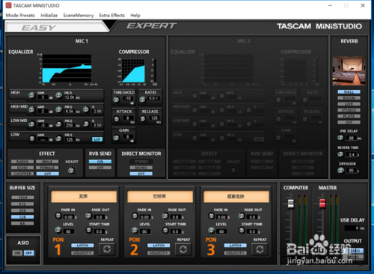Switch RVB SEND to OFF
Image resolution: width=374 pixels, height=274 pixels.
click(x=100, y=168)
